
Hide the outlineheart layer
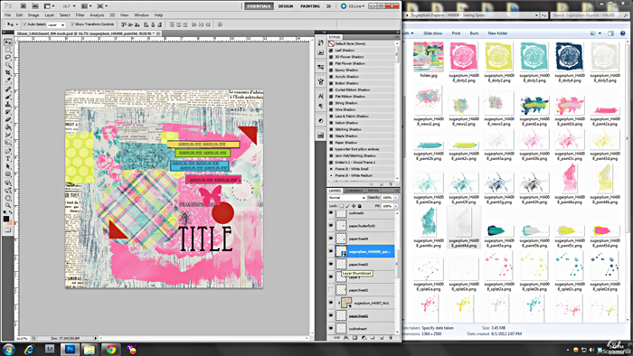[x=331, y=328]
